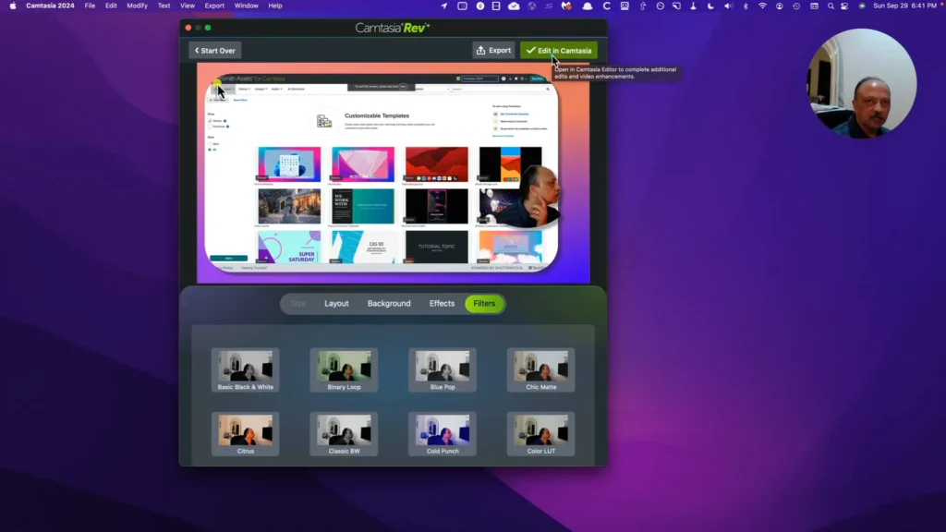Apply the Blue Pop filter
The image size is (946, 532).
point(443,369)
